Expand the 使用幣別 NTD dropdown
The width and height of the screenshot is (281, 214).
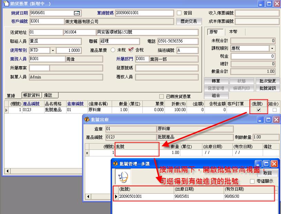(53, 50)
